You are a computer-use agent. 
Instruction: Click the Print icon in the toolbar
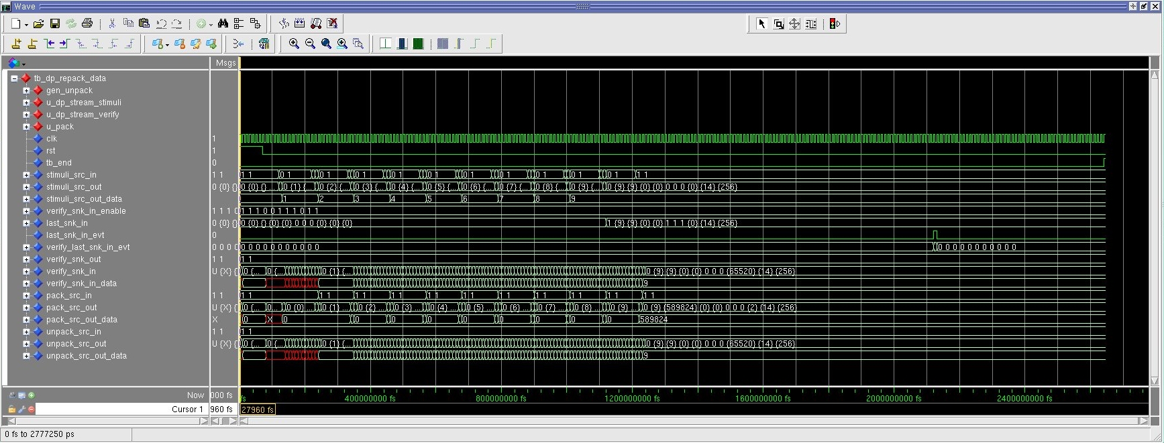87,23
